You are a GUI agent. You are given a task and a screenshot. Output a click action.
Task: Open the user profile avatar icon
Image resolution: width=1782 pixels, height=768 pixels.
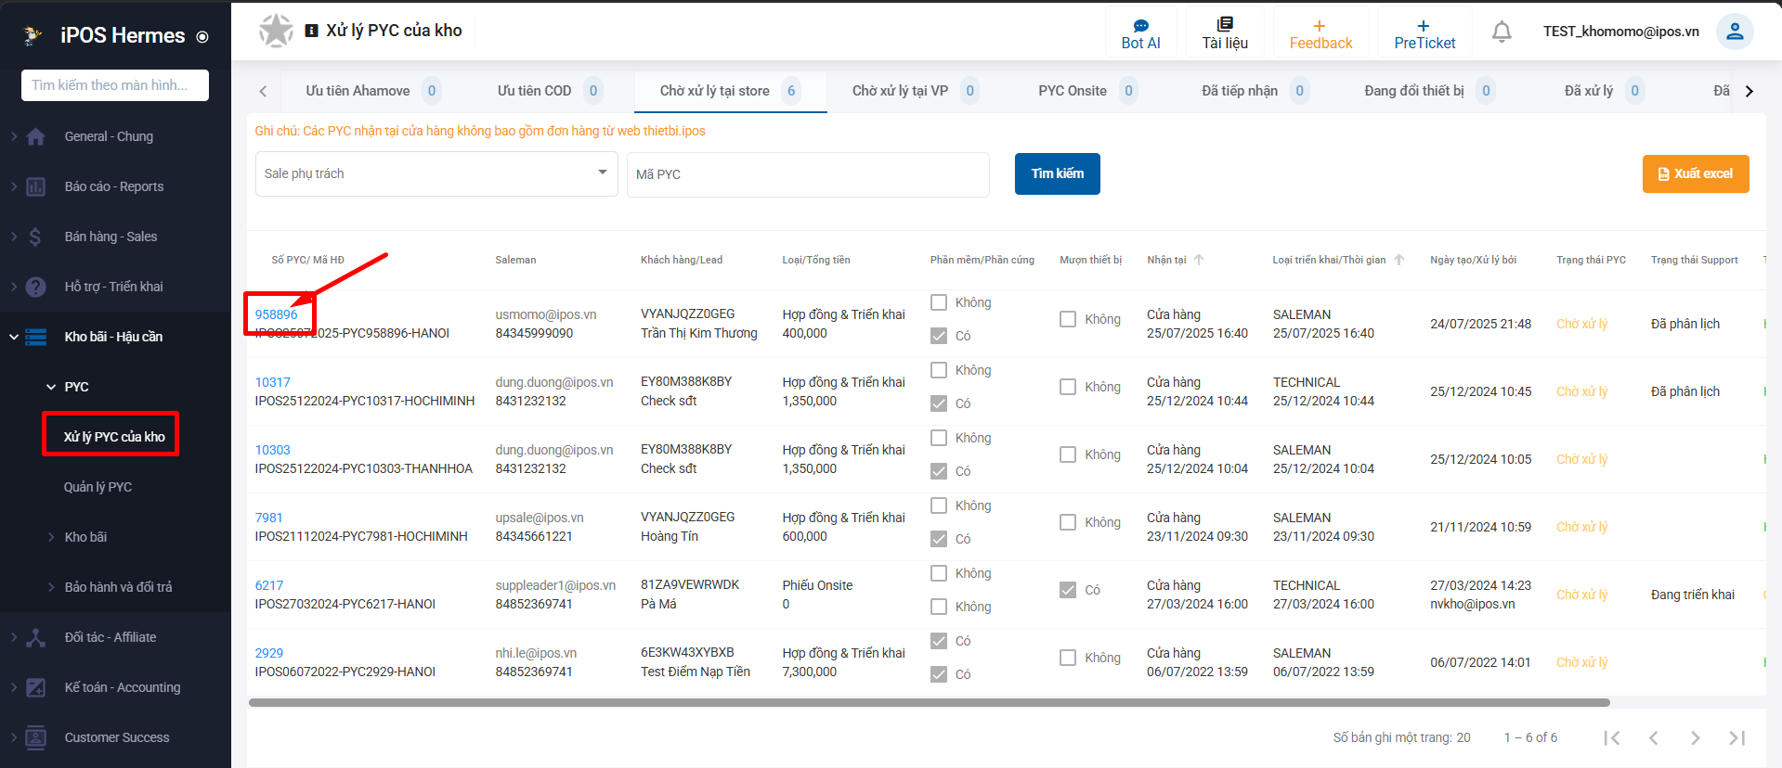point(1734,32)
